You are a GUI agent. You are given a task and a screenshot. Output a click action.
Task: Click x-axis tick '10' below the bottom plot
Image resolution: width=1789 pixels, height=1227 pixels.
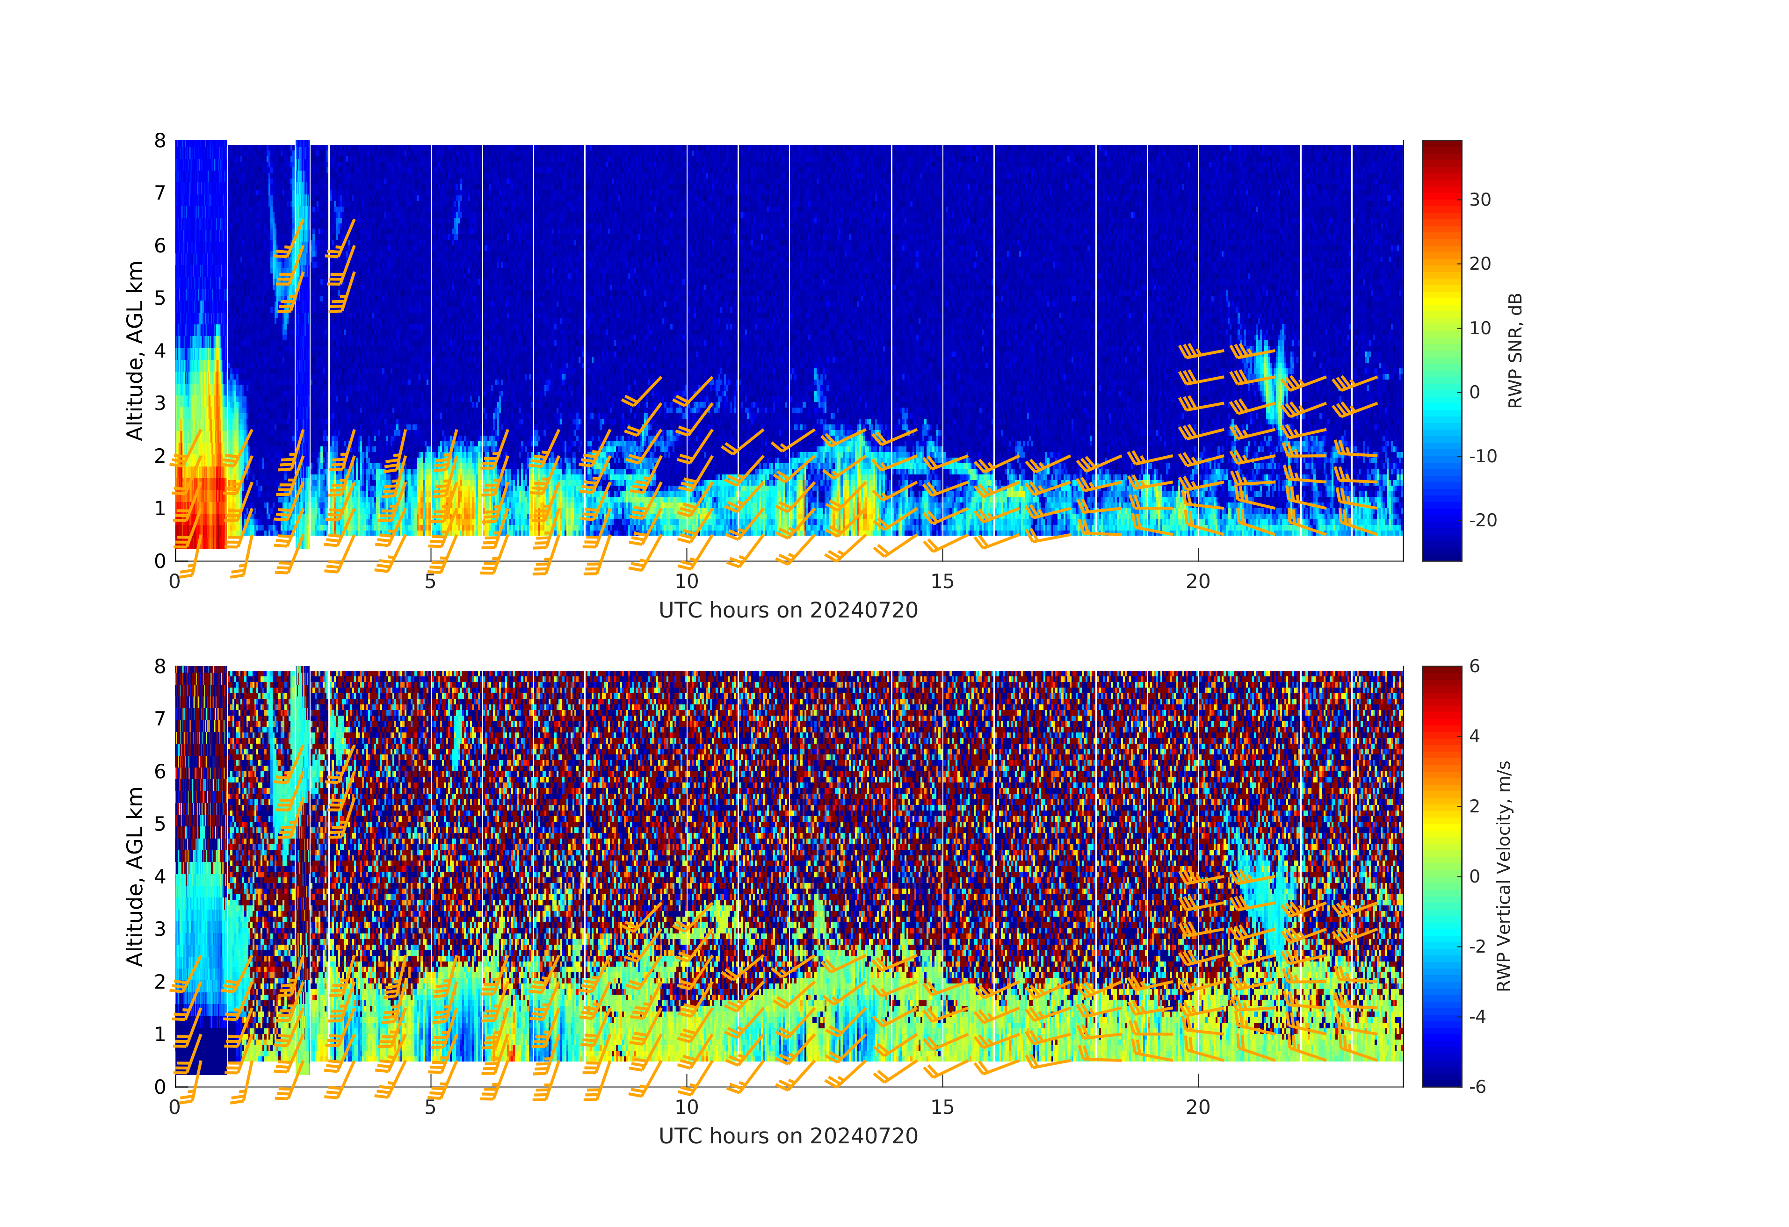click(x=686, y=1107)
